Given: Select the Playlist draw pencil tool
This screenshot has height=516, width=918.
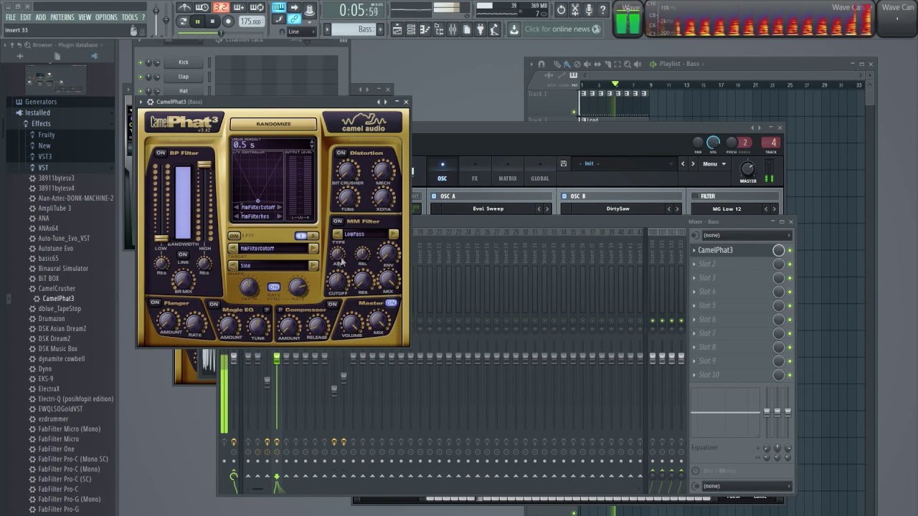Looking at the screenshot, I should [557, 64].
